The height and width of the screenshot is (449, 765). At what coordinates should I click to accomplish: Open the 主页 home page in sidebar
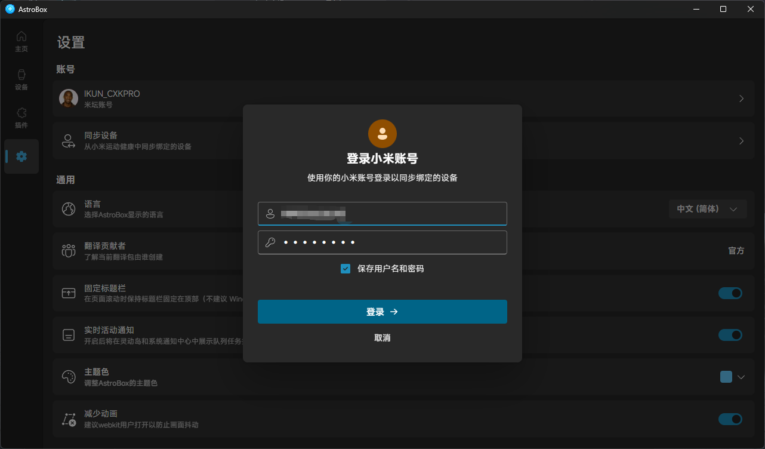21,41
